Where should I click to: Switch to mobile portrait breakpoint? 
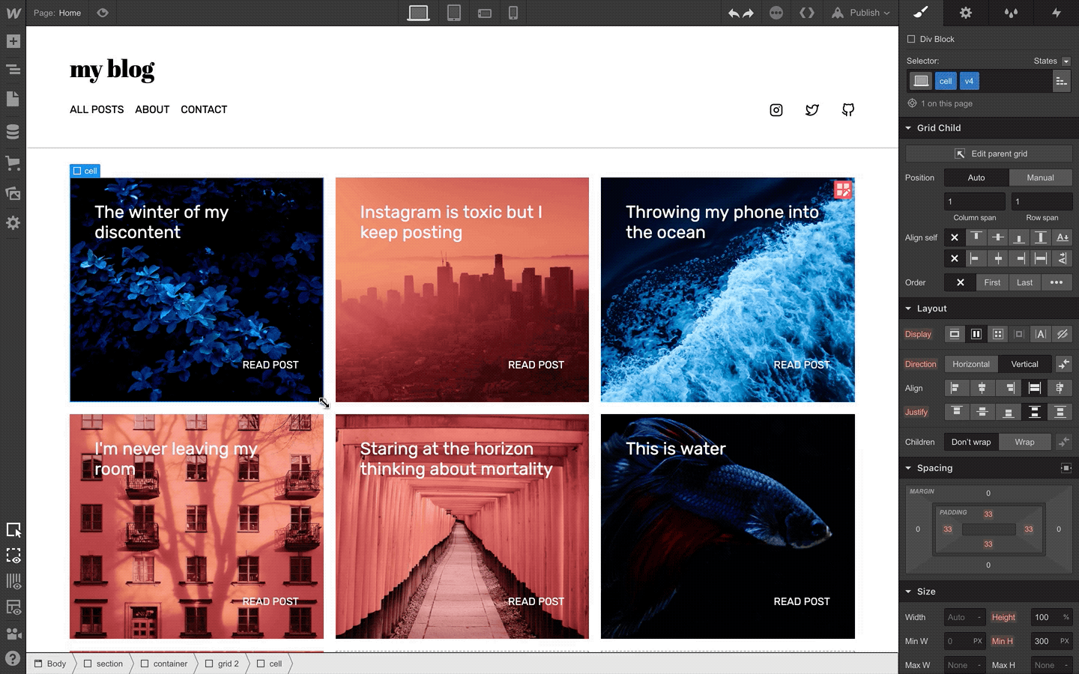[x=513, y=13]
